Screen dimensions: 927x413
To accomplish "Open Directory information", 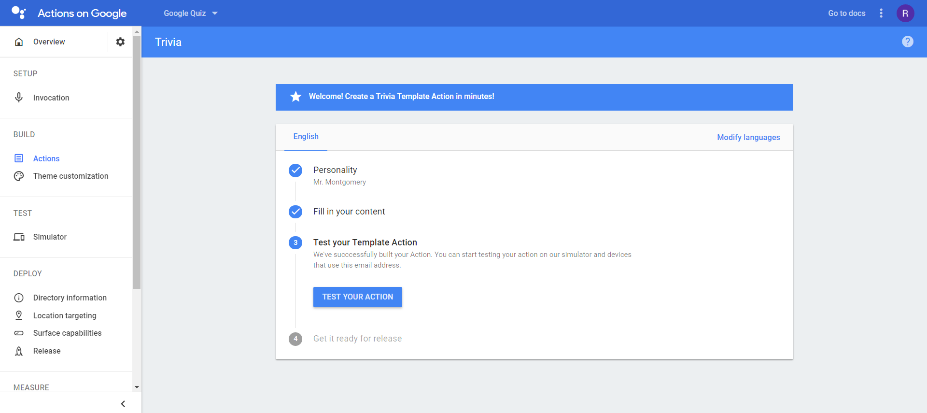I will click(x=70, y=298).
